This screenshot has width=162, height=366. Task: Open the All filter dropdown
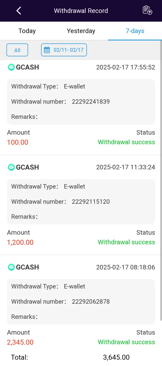17,50
